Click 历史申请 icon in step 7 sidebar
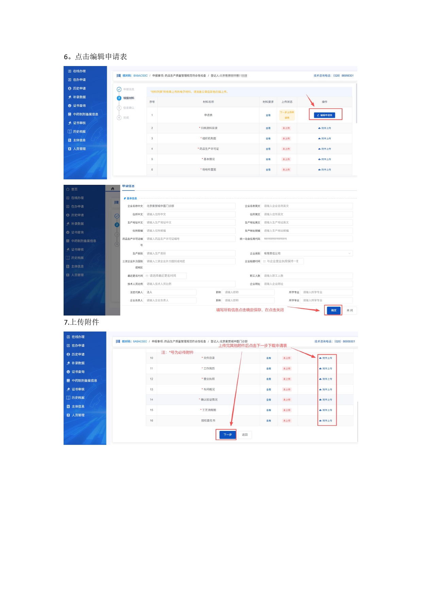Screen dimensions: 422x597 click(68, 354)
